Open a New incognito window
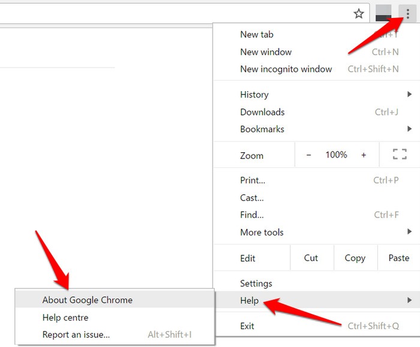 [317, 69]
